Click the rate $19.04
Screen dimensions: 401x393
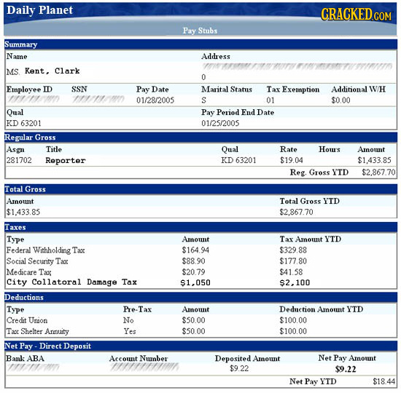point(292,160)
